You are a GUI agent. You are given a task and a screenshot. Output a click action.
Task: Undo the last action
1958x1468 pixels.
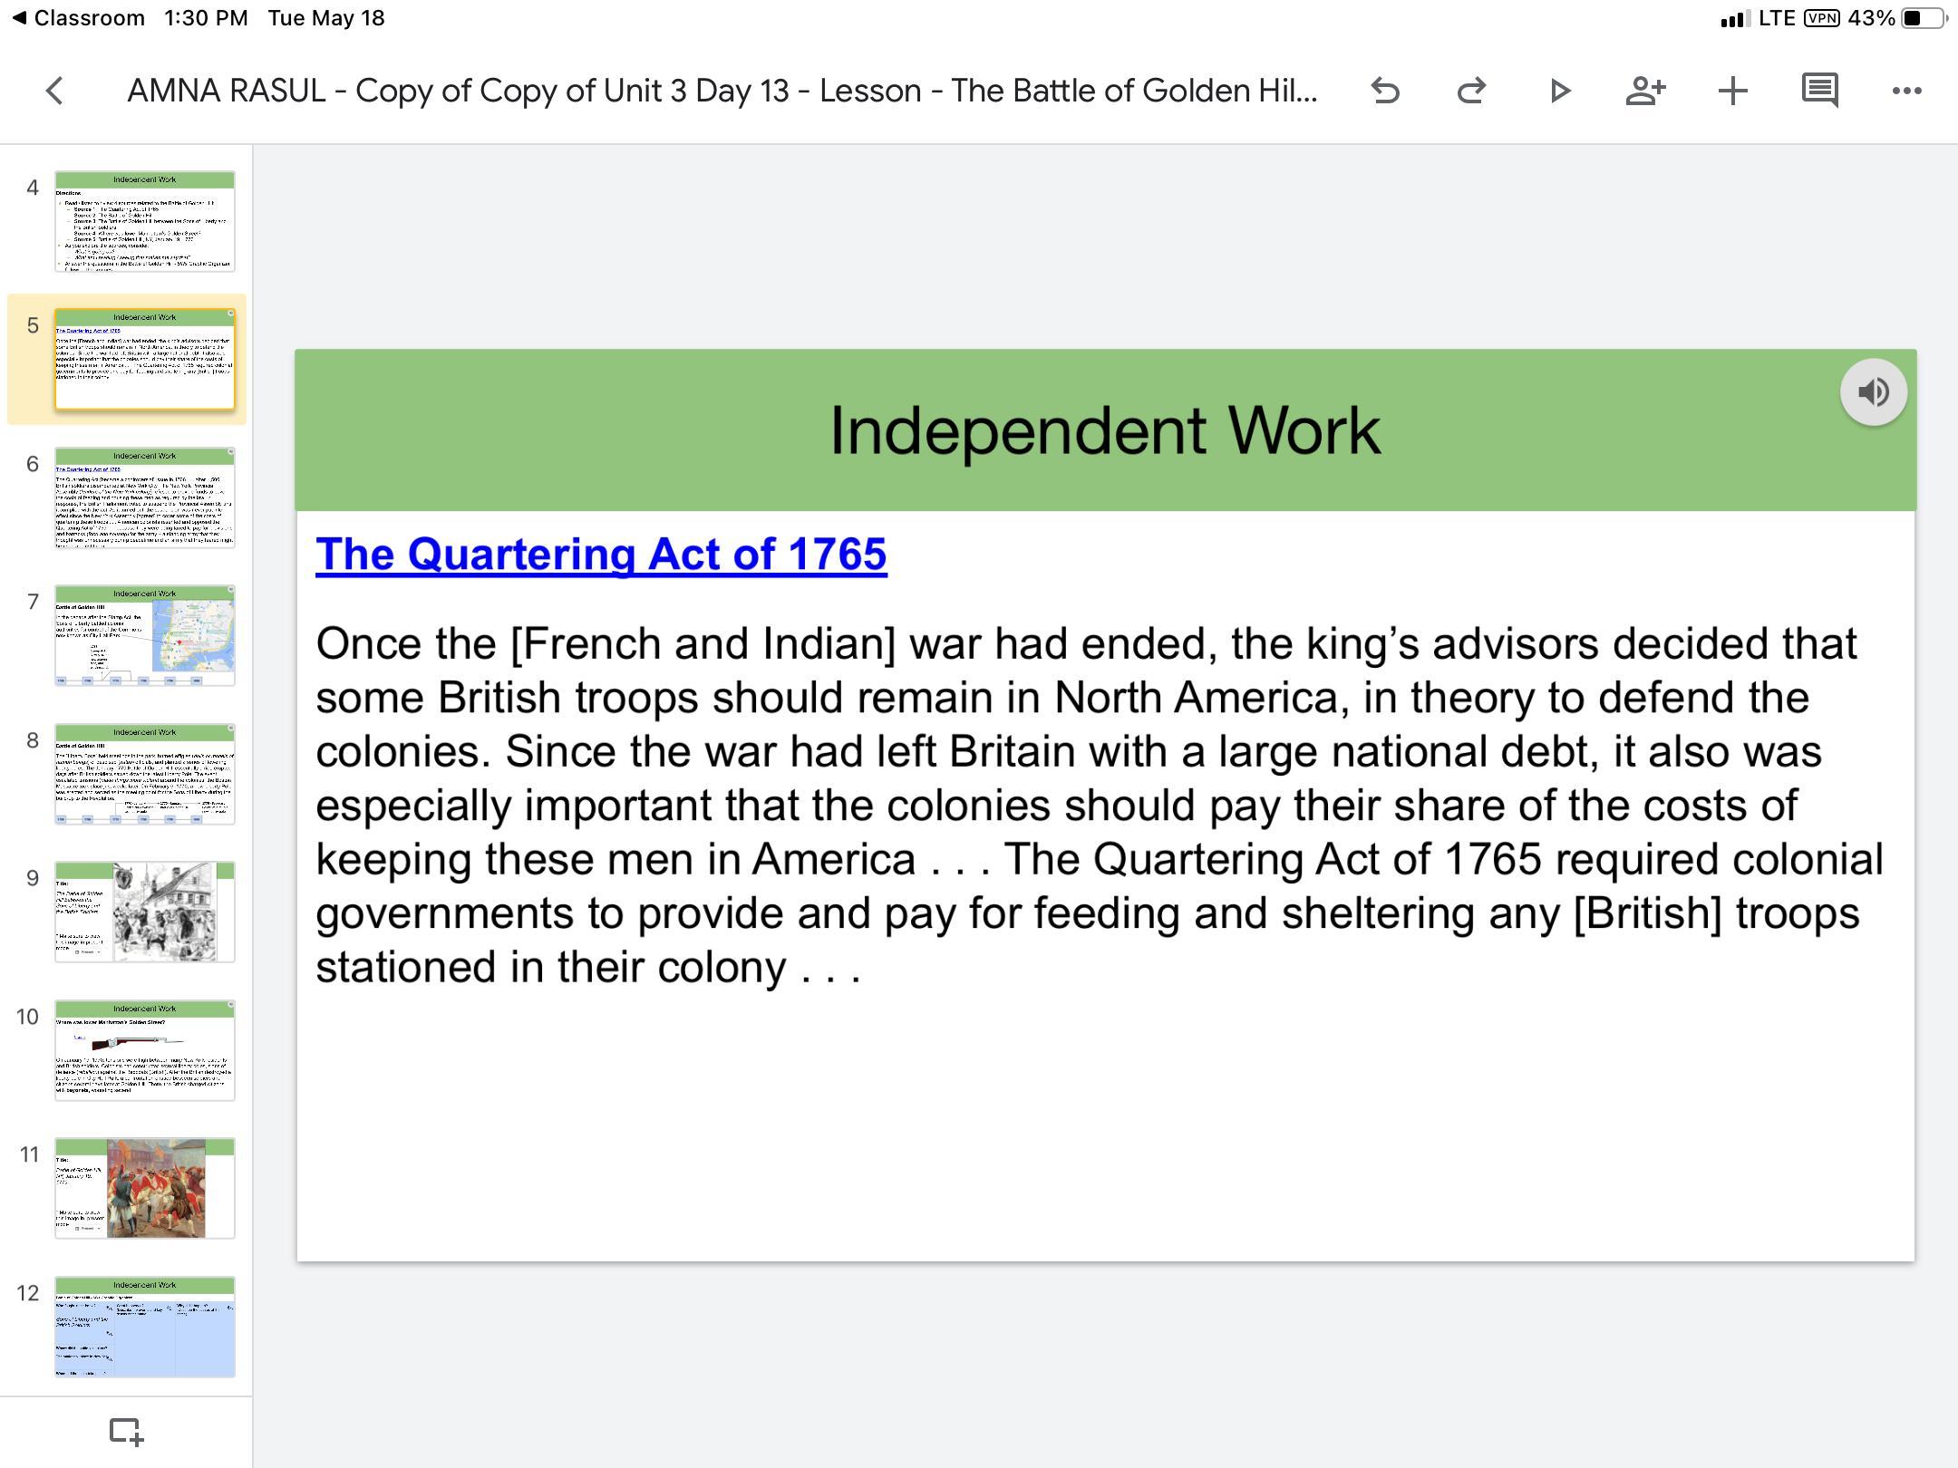1385,91
